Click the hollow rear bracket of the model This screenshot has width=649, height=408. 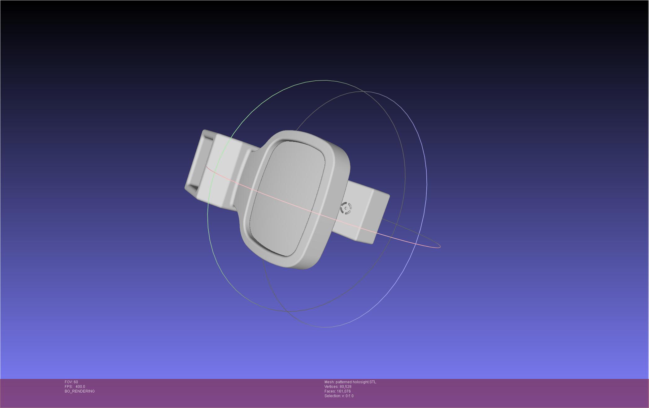tap(198, 162)
